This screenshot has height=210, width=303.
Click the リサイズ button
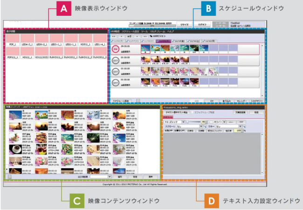pos(185,23)
